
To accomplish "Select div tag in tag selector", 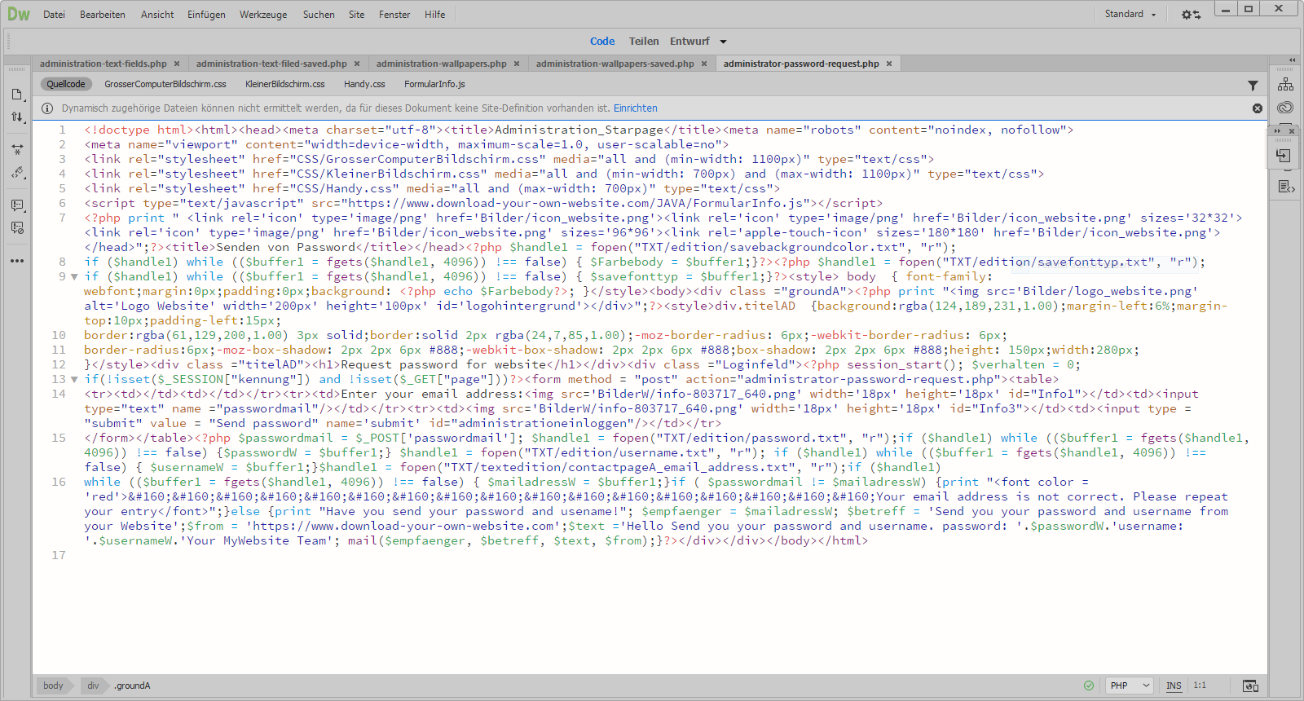I will tap(93, 686).
